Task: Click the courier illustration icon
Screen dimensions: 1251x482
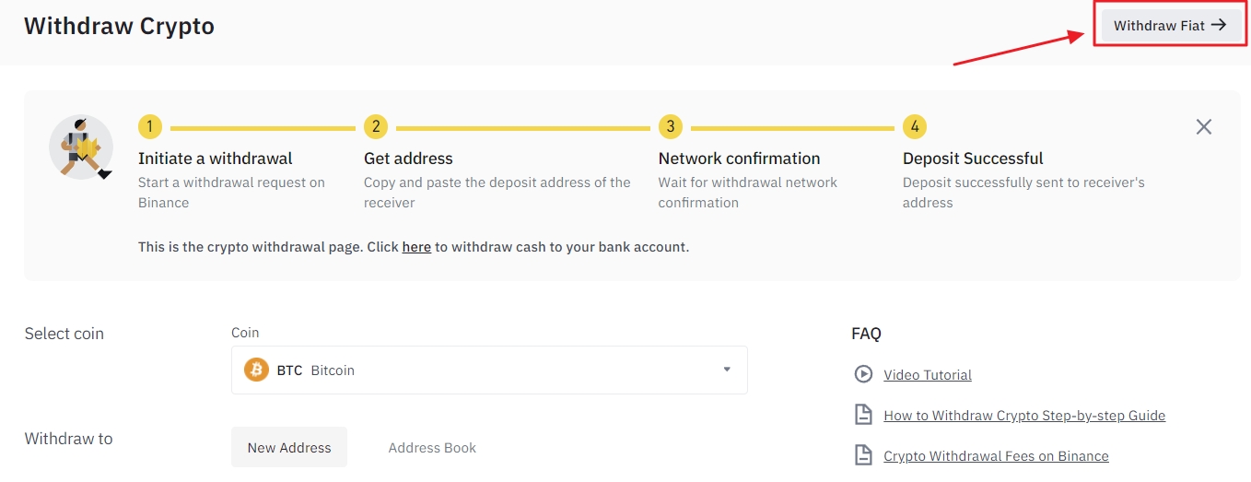Action: tap(81, 147)
